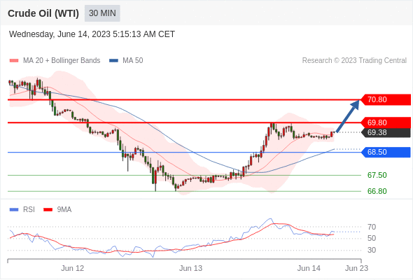Select the MA 50 legend label
The width and height of the screenshot is (413, 280).
pyautogui.click(x=133, y=61)
